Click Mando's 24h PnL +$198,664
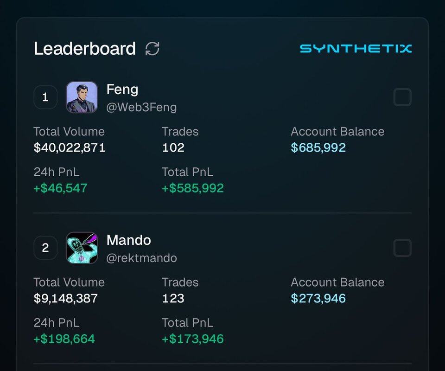Screen dimensions: 445x371 point(64,339)
